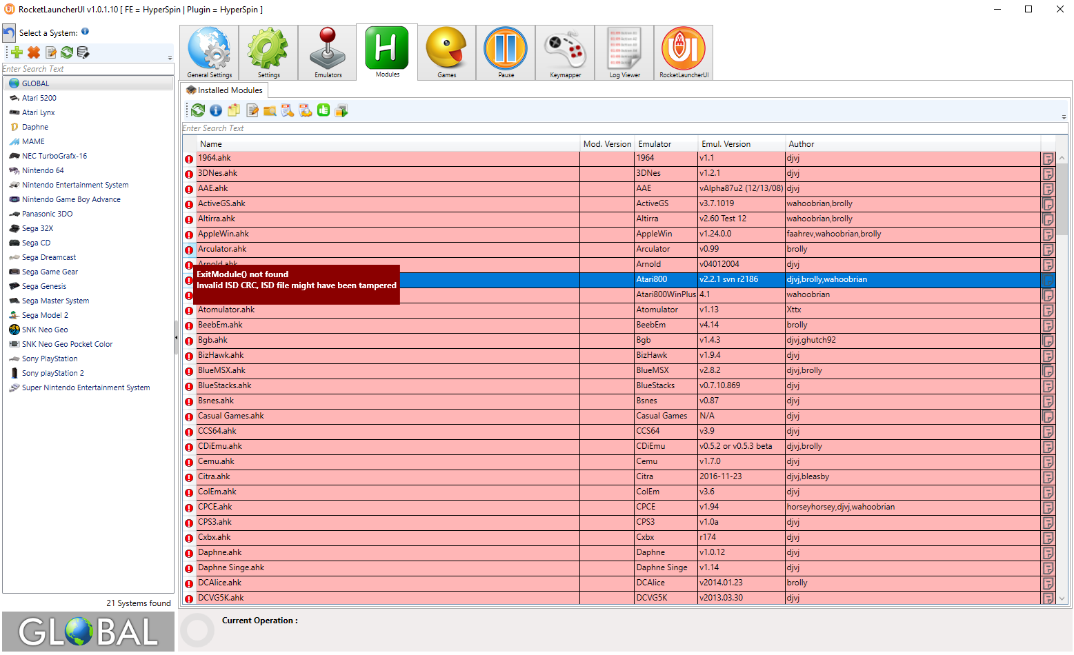Click the note icon at end of 1964.ahk row
This screenshot has width=1074, height=655.
tap(1048, 159)
